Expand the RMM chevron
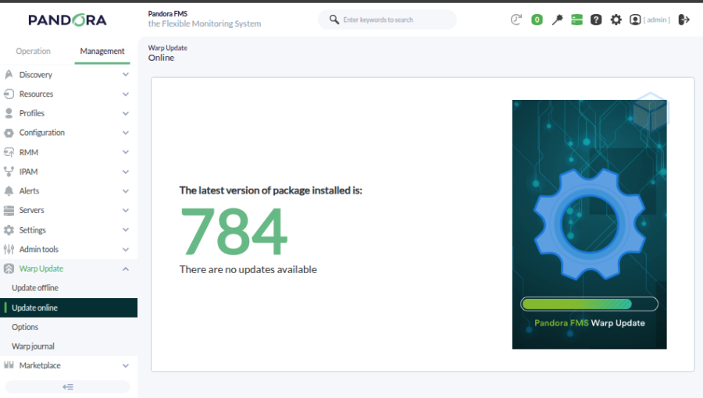703x398 pixels. pyautogui.click(x=126, y=152)
